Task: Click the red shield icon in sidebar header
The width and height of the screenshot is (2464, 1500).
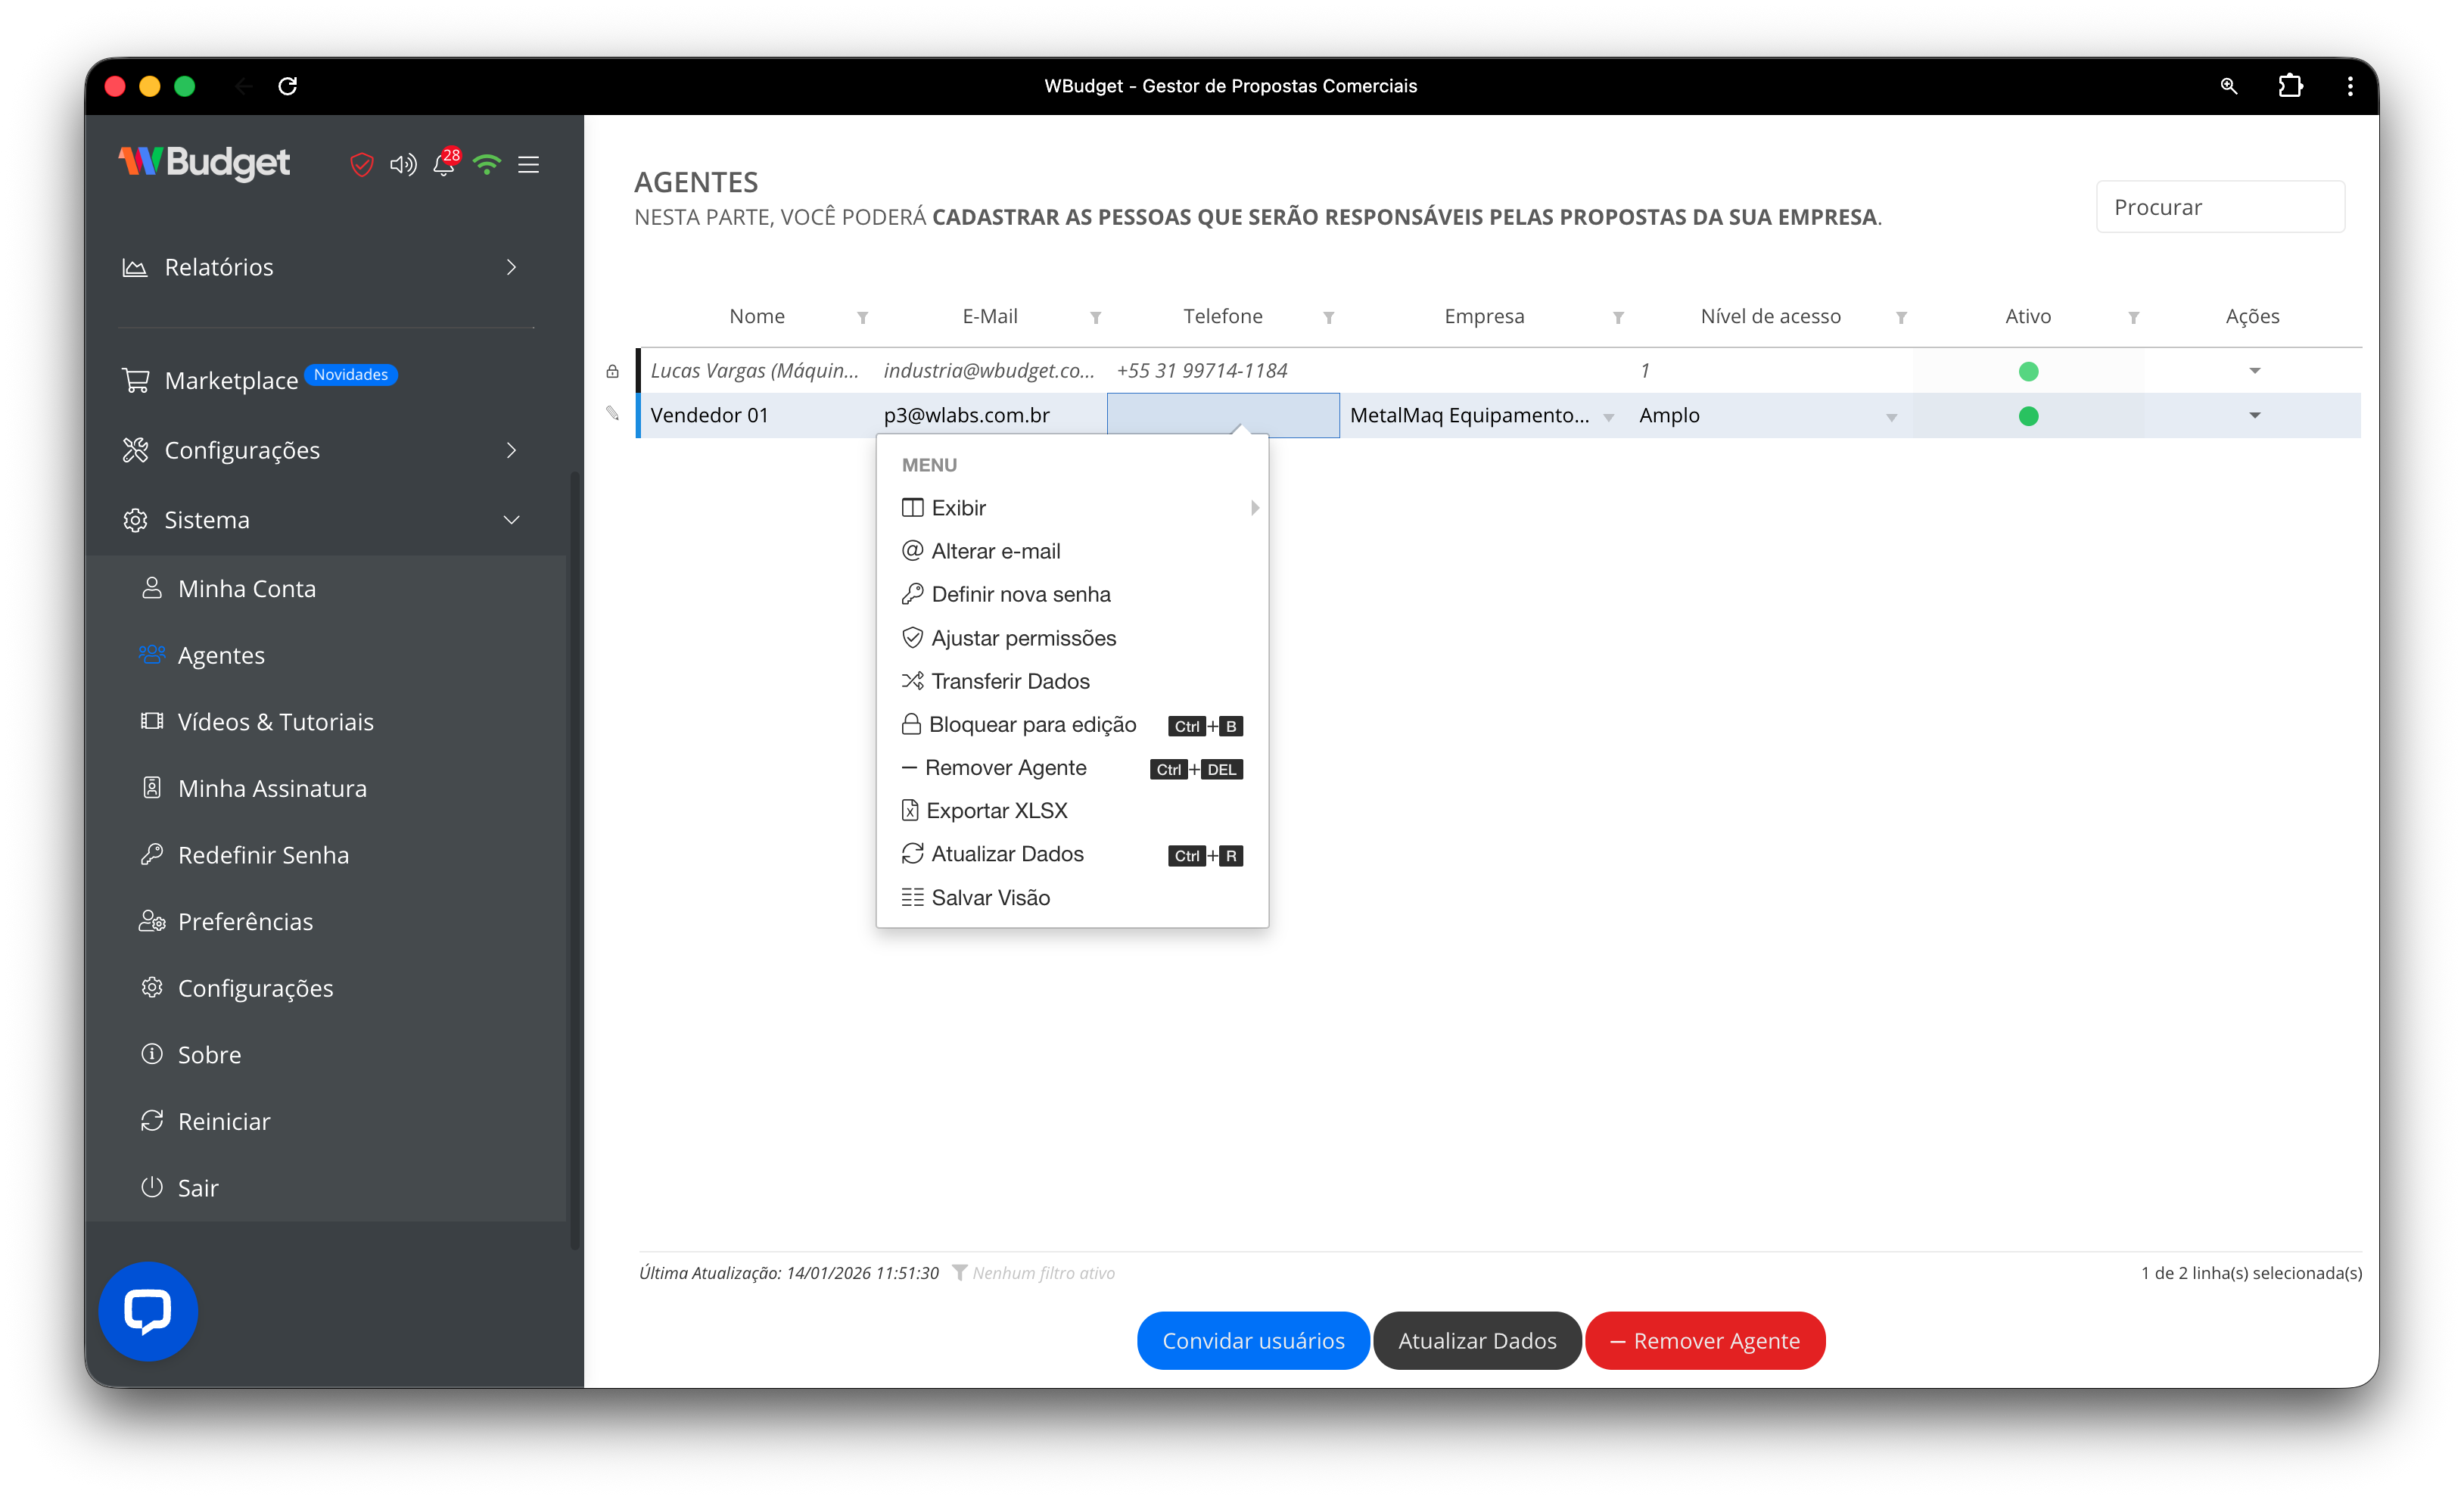Action: (x=361, y=164)
